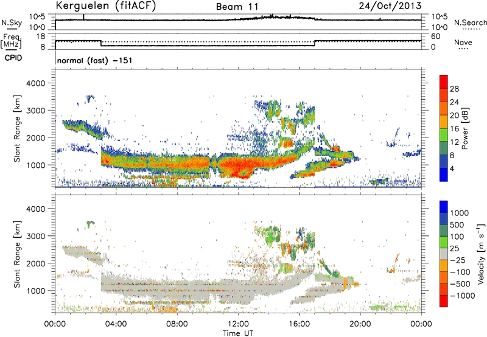Click the "12" power colorbar tick
The width and height of the screenshot is (487, 337).
(x=454, y=142)
